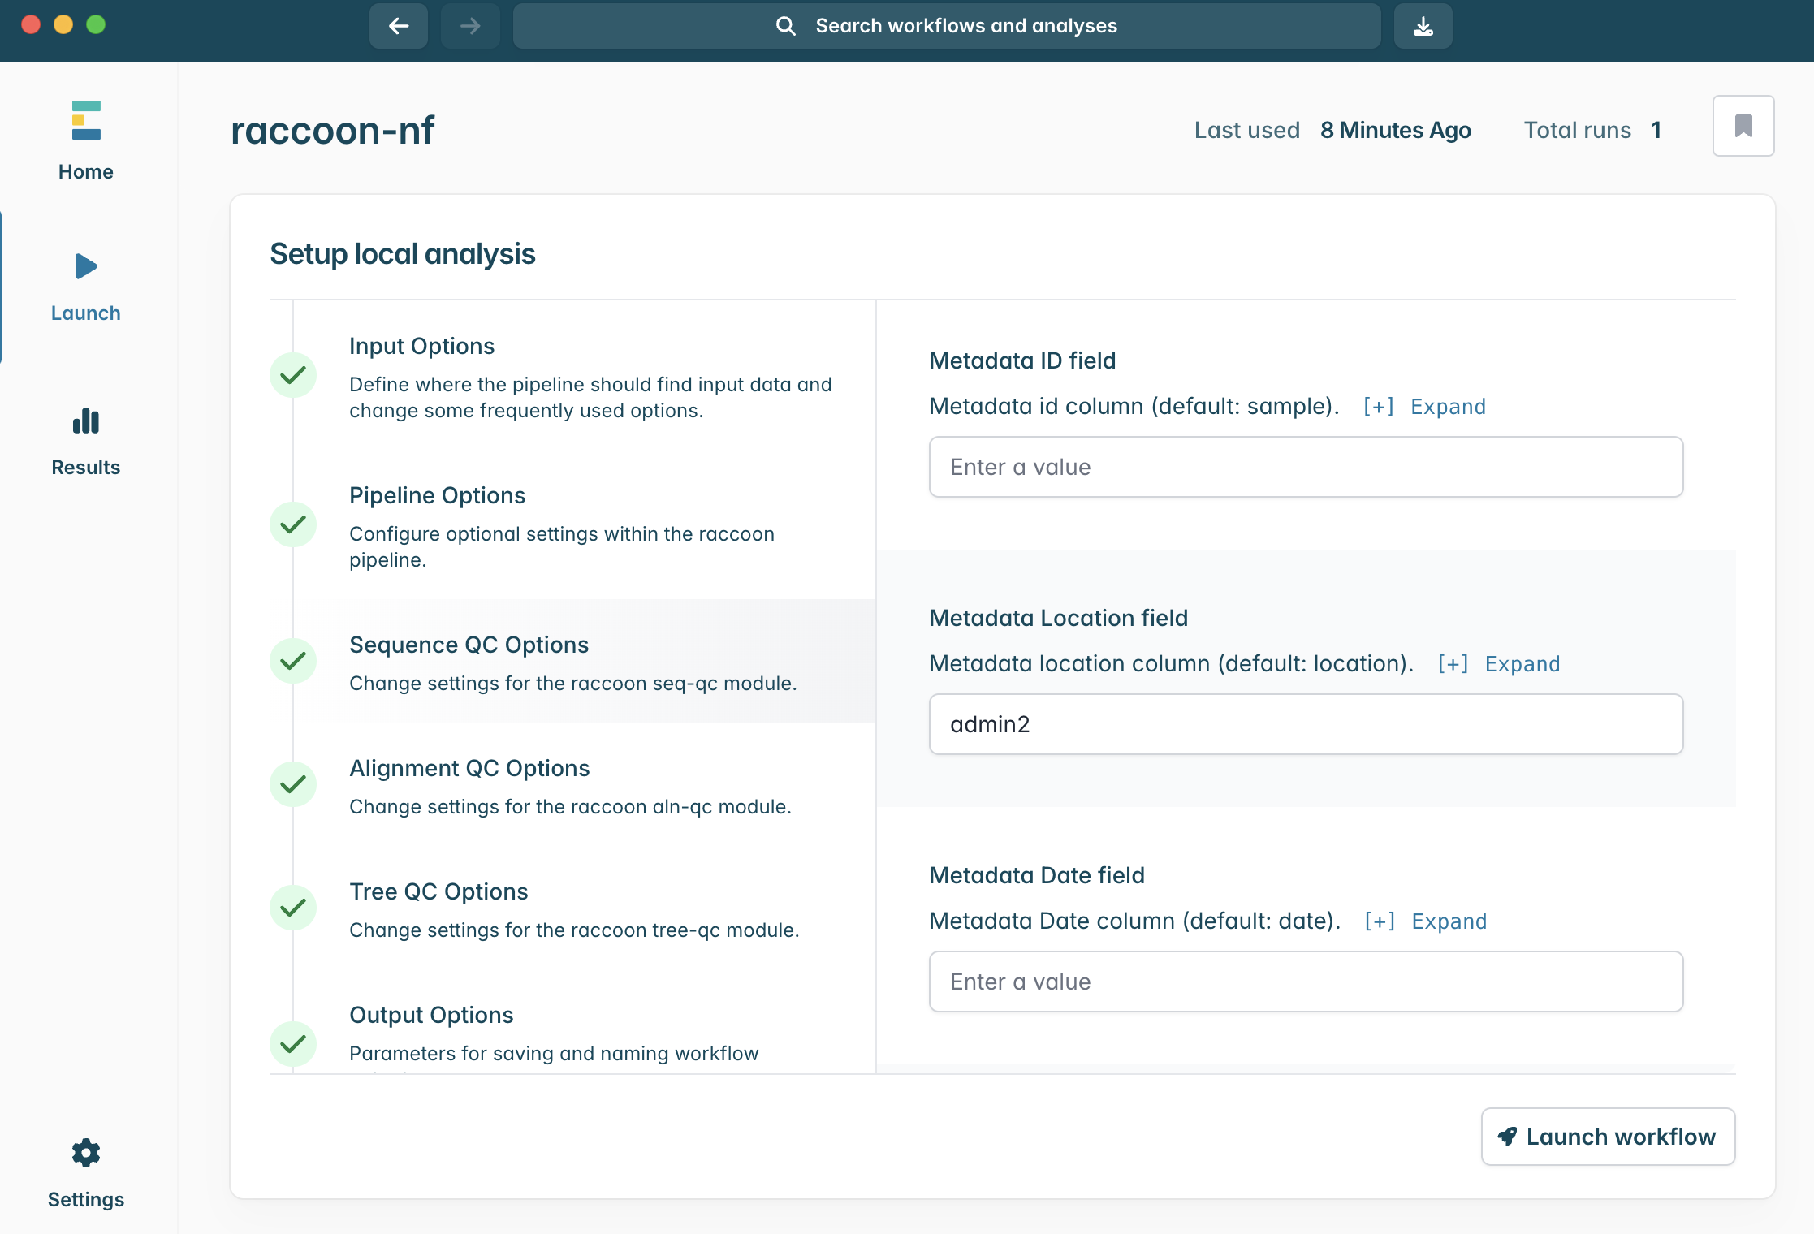Click the forward arrow navigation button
This screenshot has height=1234, width=1814.
click(470, 26)
